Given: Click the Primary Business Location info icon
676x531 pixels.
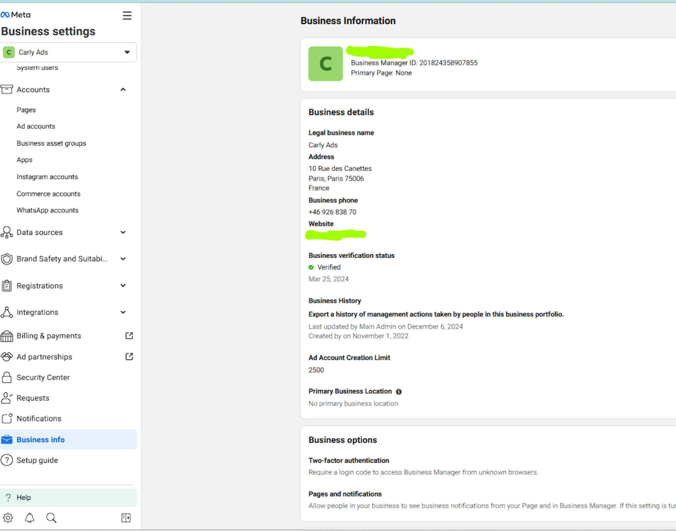Looking at the screenshot, I should [399, 392].
